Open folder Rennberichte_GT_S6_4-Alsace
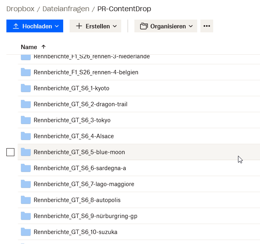 [x=74, y=136]
